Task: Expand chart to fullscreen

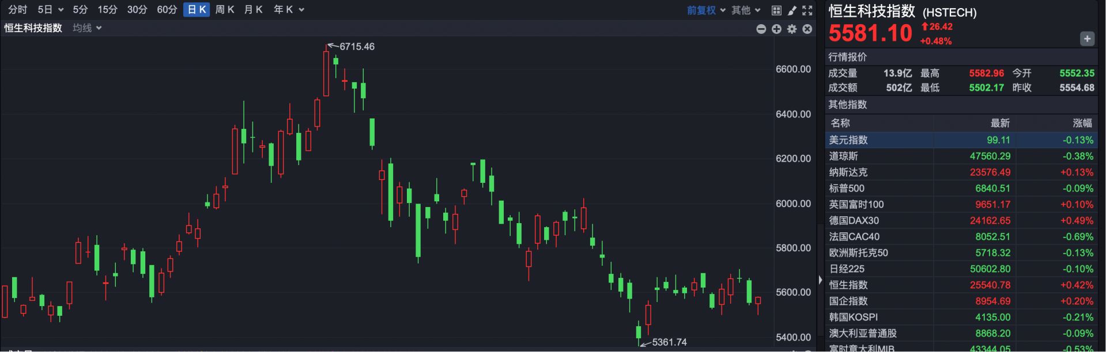Action: click(807, 10)
